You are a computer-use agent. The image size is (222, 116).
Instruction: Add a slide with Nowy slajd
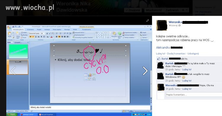click(18, 35)
